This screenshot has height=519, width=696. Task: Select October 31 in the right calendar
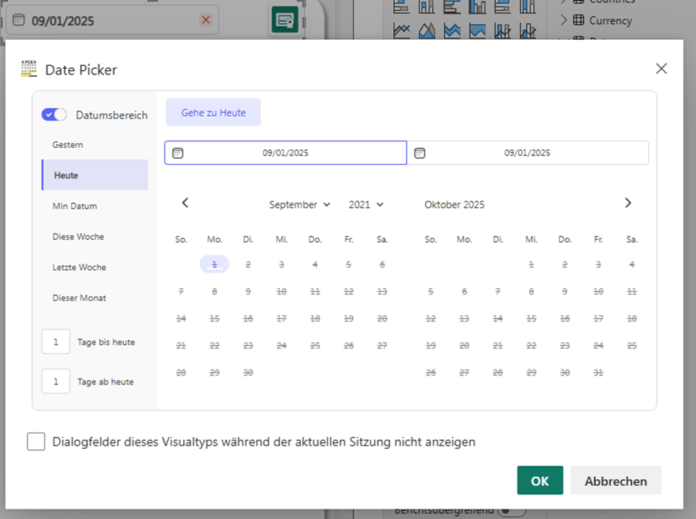[598, 373]
